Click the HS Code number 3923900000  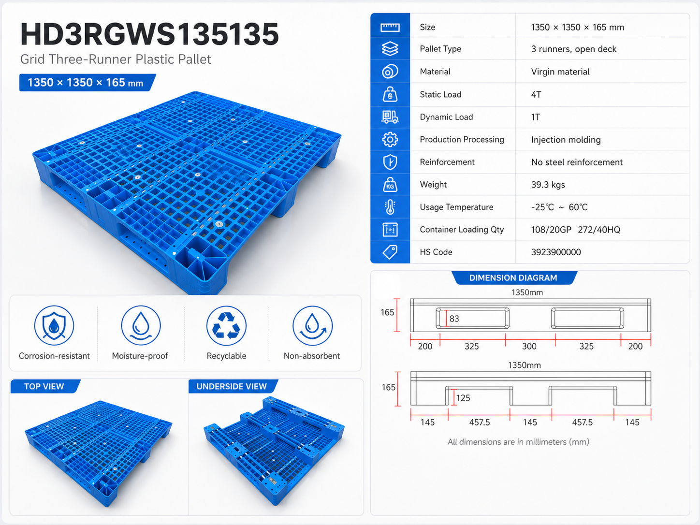click(x=556, y=252)
